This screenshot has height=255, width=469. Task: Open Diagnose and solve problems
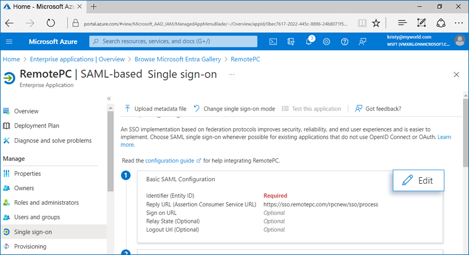click(x=53, y=140)
